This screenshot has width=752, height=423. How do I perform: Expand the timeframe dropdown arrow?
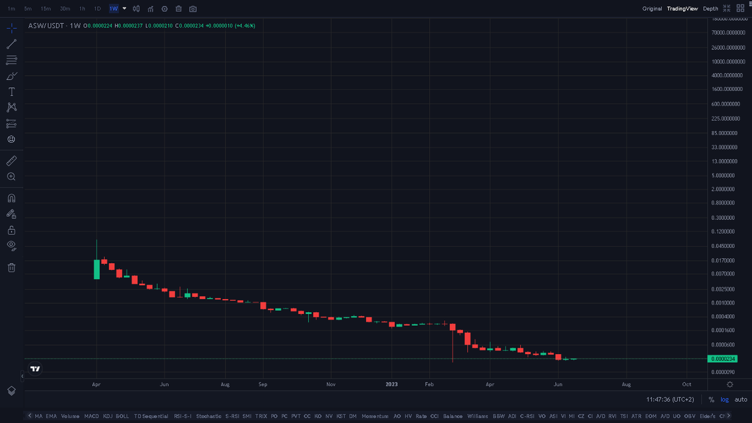click(x=125, y=9)
